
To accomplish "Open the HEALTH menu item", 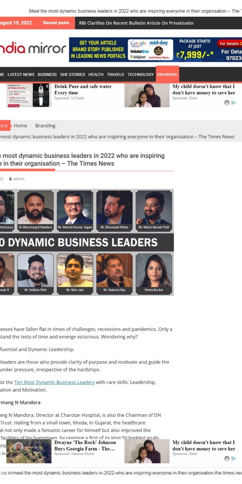I will click(x=96, y=74).
